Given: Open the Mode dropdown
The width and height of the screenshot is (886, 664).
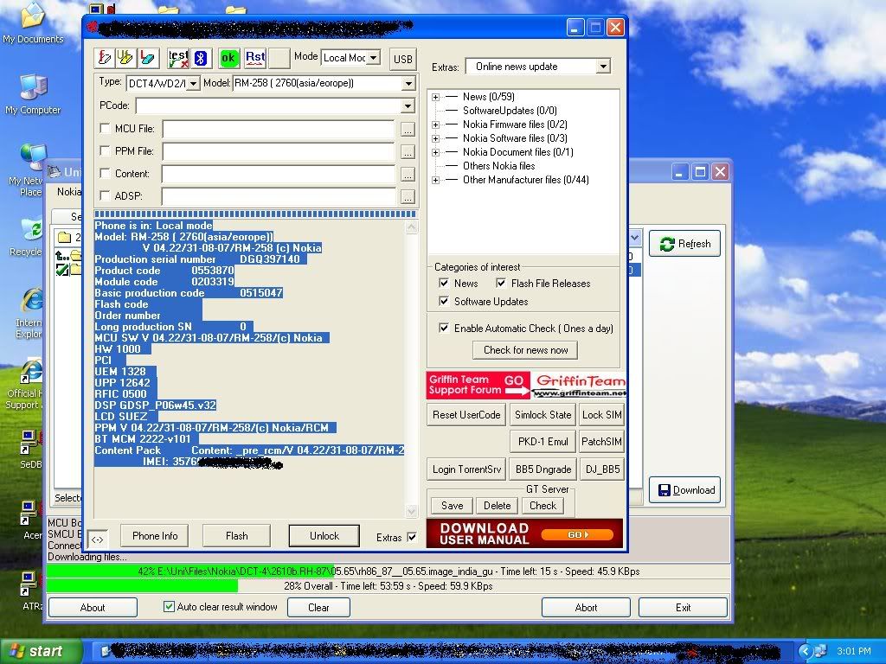Looking at the screenshot, I should (374, 58).
